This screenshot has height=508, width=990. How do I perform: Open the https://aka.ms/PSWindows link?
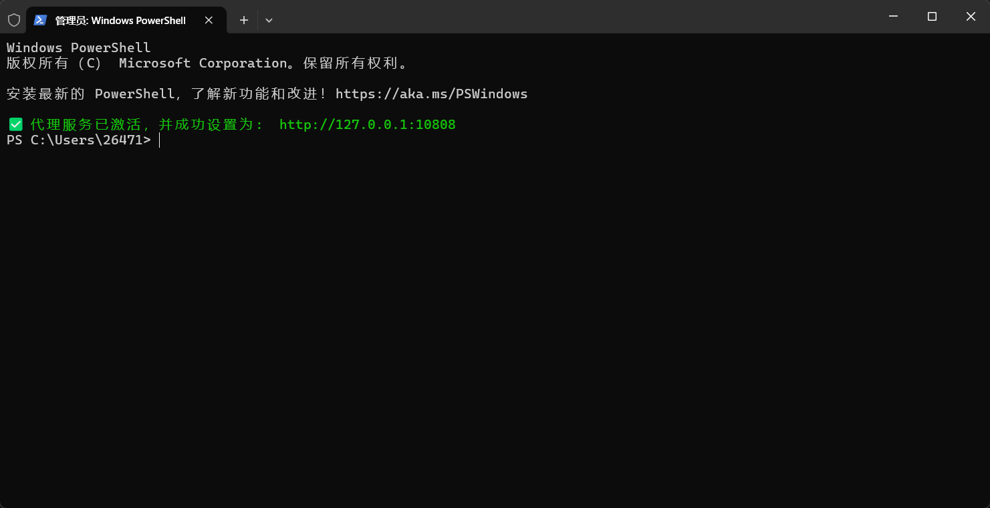click(x=431, y=94)
